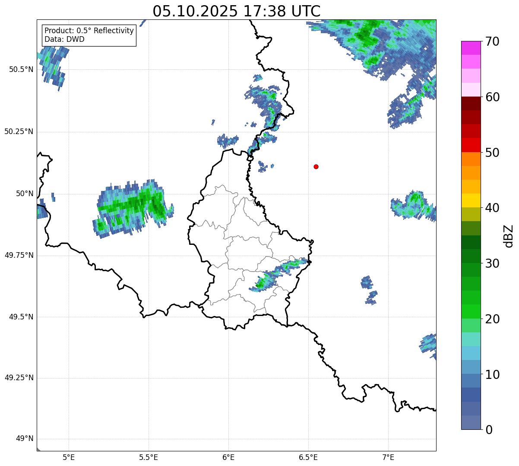
Task: Click the 49°N latitude label
Action: click(25, 438)
